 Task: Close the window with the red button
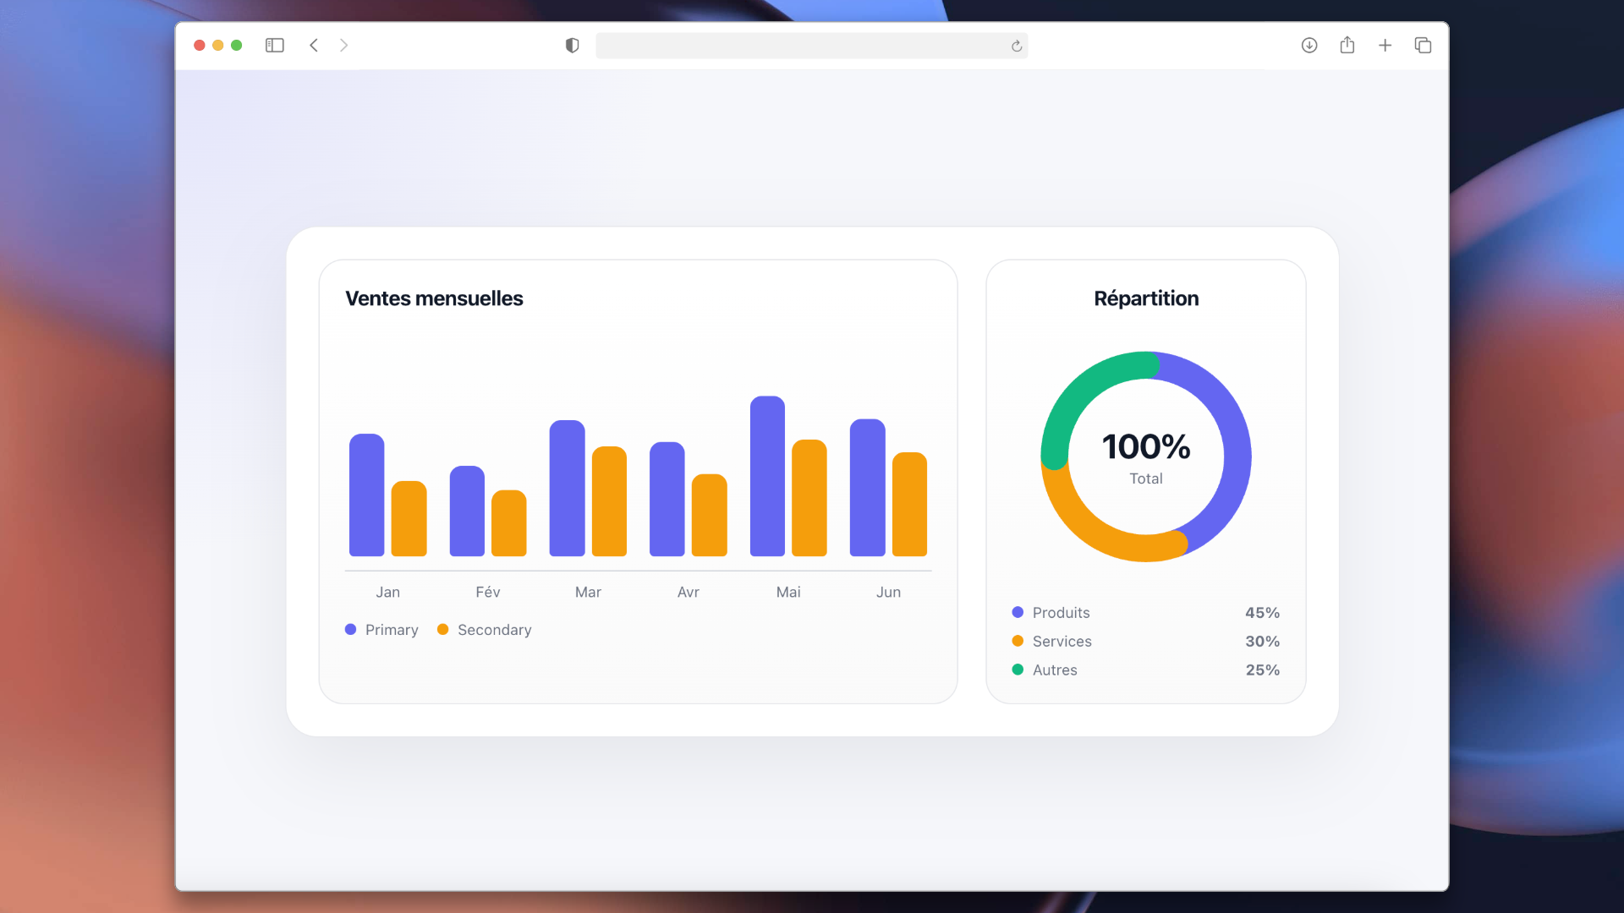pos(200,46)
